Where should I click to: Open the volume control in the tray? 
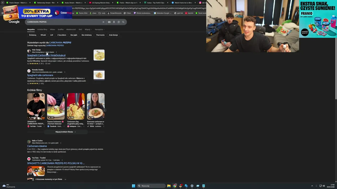pos(324,186)
